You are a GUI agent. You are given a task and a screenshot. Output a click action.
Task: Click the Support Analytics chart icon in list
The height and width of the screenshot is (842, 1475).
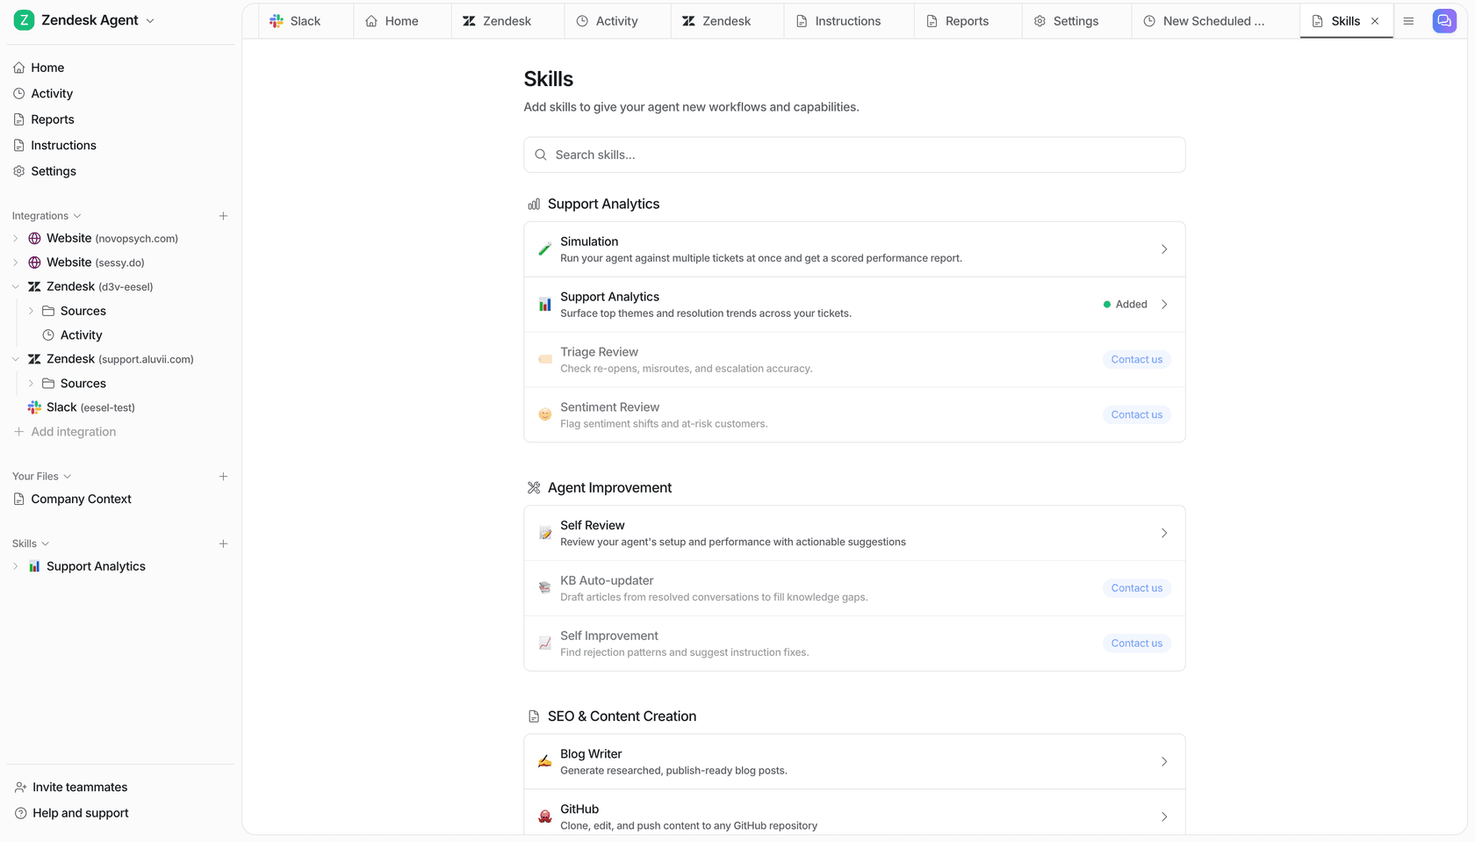(x=545, y=305)
